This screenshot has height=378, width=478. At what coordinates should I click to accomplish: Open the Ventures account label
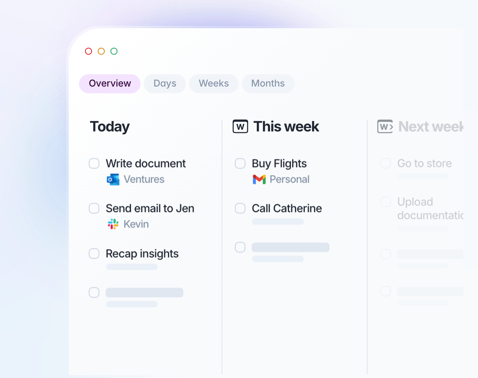point(144,179)
